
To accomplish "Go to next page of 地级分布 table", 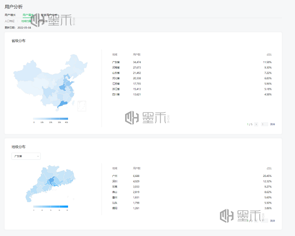I will click(256, 221).
